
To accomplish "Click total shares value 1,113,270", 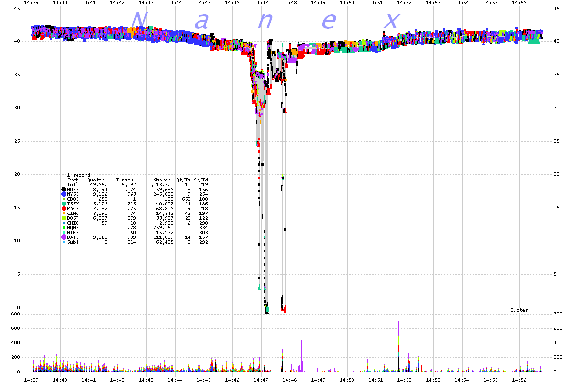I will click(160, 185).
